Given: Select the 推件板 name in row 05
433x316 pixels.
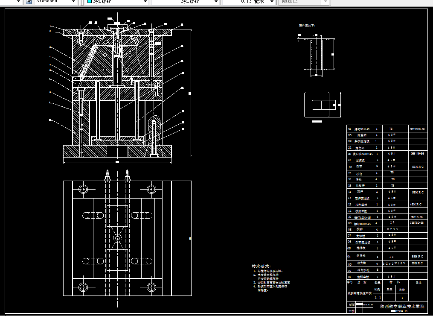Looking at the screenshot, I should (x=361, y=248).
